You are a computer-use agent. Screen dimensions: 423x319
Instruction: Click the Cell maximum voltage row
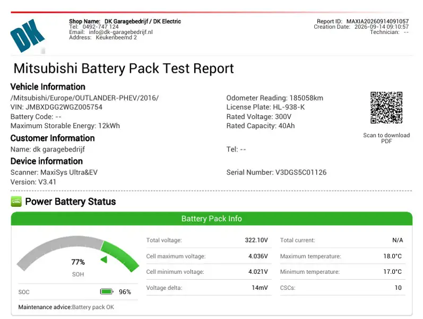tap(207, 256)
